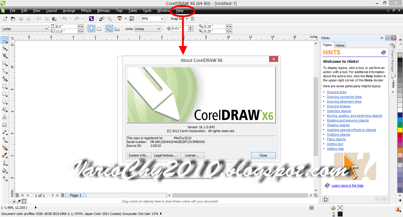The height and width of the screenshot is (217, 403).
Task: Expand the Snap to dropdown
Action: [187, 19]
